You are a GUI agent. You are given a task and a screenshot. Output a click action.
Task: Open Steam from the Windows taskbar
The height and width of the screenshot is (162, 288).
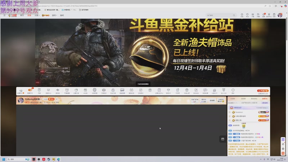(x=49, y=159)
